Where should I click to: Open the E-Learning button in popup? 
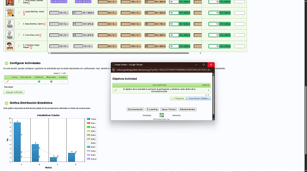click(152, 109)
